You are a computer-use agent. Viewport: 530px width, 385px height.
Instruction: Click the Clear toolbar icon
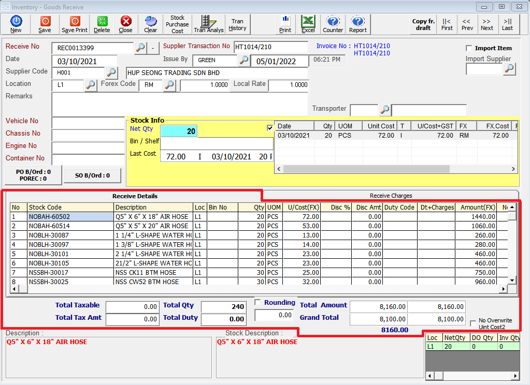click(x=150, y=24)
